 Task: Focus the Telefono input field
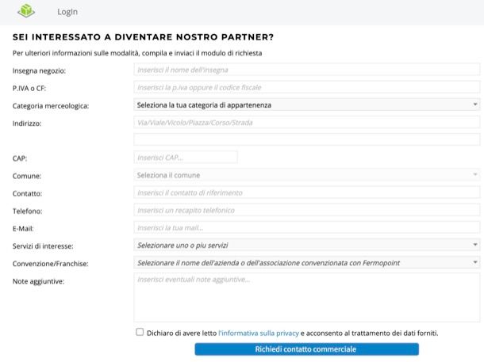tap(307, 210)
